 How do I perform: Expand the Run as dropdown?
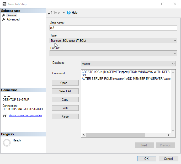175,53
